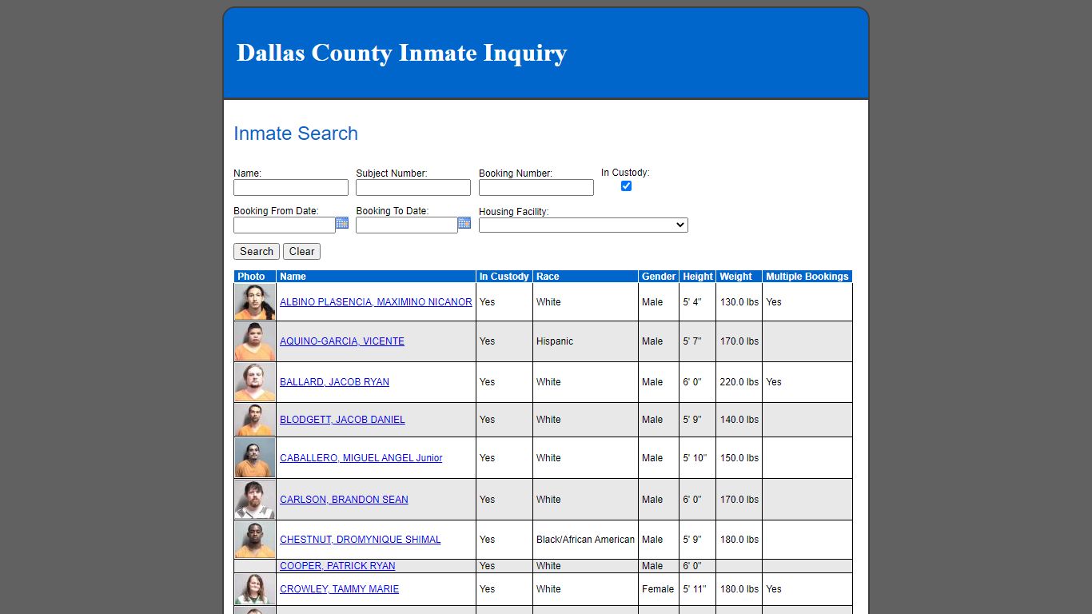This screenshot has width=1092, height=614.
Task: Click the Search button
Action: point(257,251)
